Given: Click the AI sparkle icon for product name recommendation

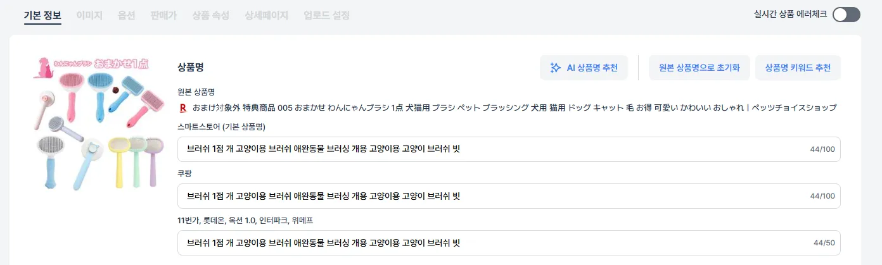Looking at the screenshot, I should tap(556, 68).
